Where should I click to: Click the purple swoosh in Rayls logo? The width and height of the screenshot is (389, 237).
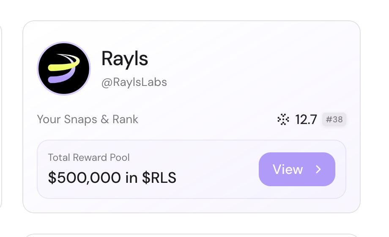pos(58,78)
